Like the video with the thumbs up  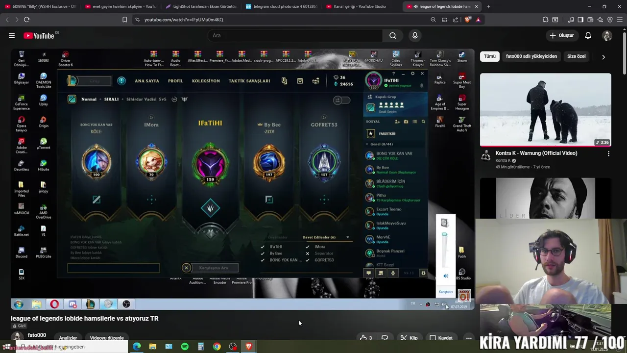pyautogui.click(x=365, y=338)
